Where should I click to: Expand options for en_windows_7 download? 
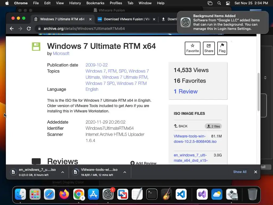tap(63, 172)
